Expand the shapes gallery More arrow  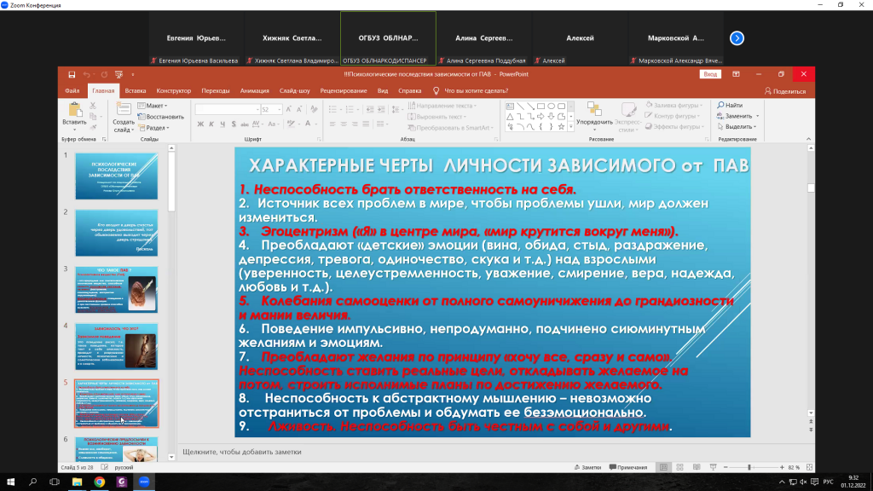tap(570, 128)
